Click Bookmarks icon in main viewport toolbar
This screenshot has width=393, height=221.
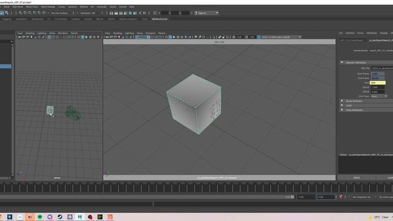pyautogui.click(x=119, y=37)
